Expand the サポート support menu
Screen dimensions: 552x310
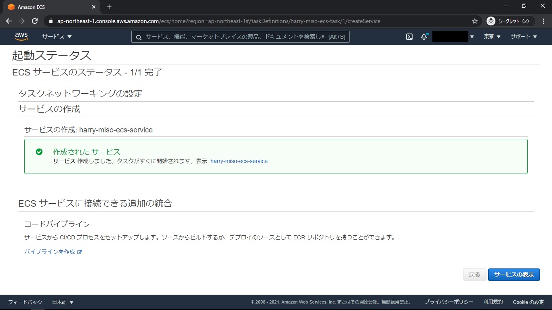pos(524,37)
